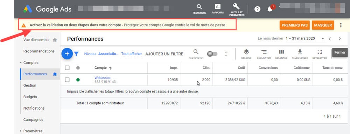
Task: Open the Webassoc account link
Action: point(103,78)
